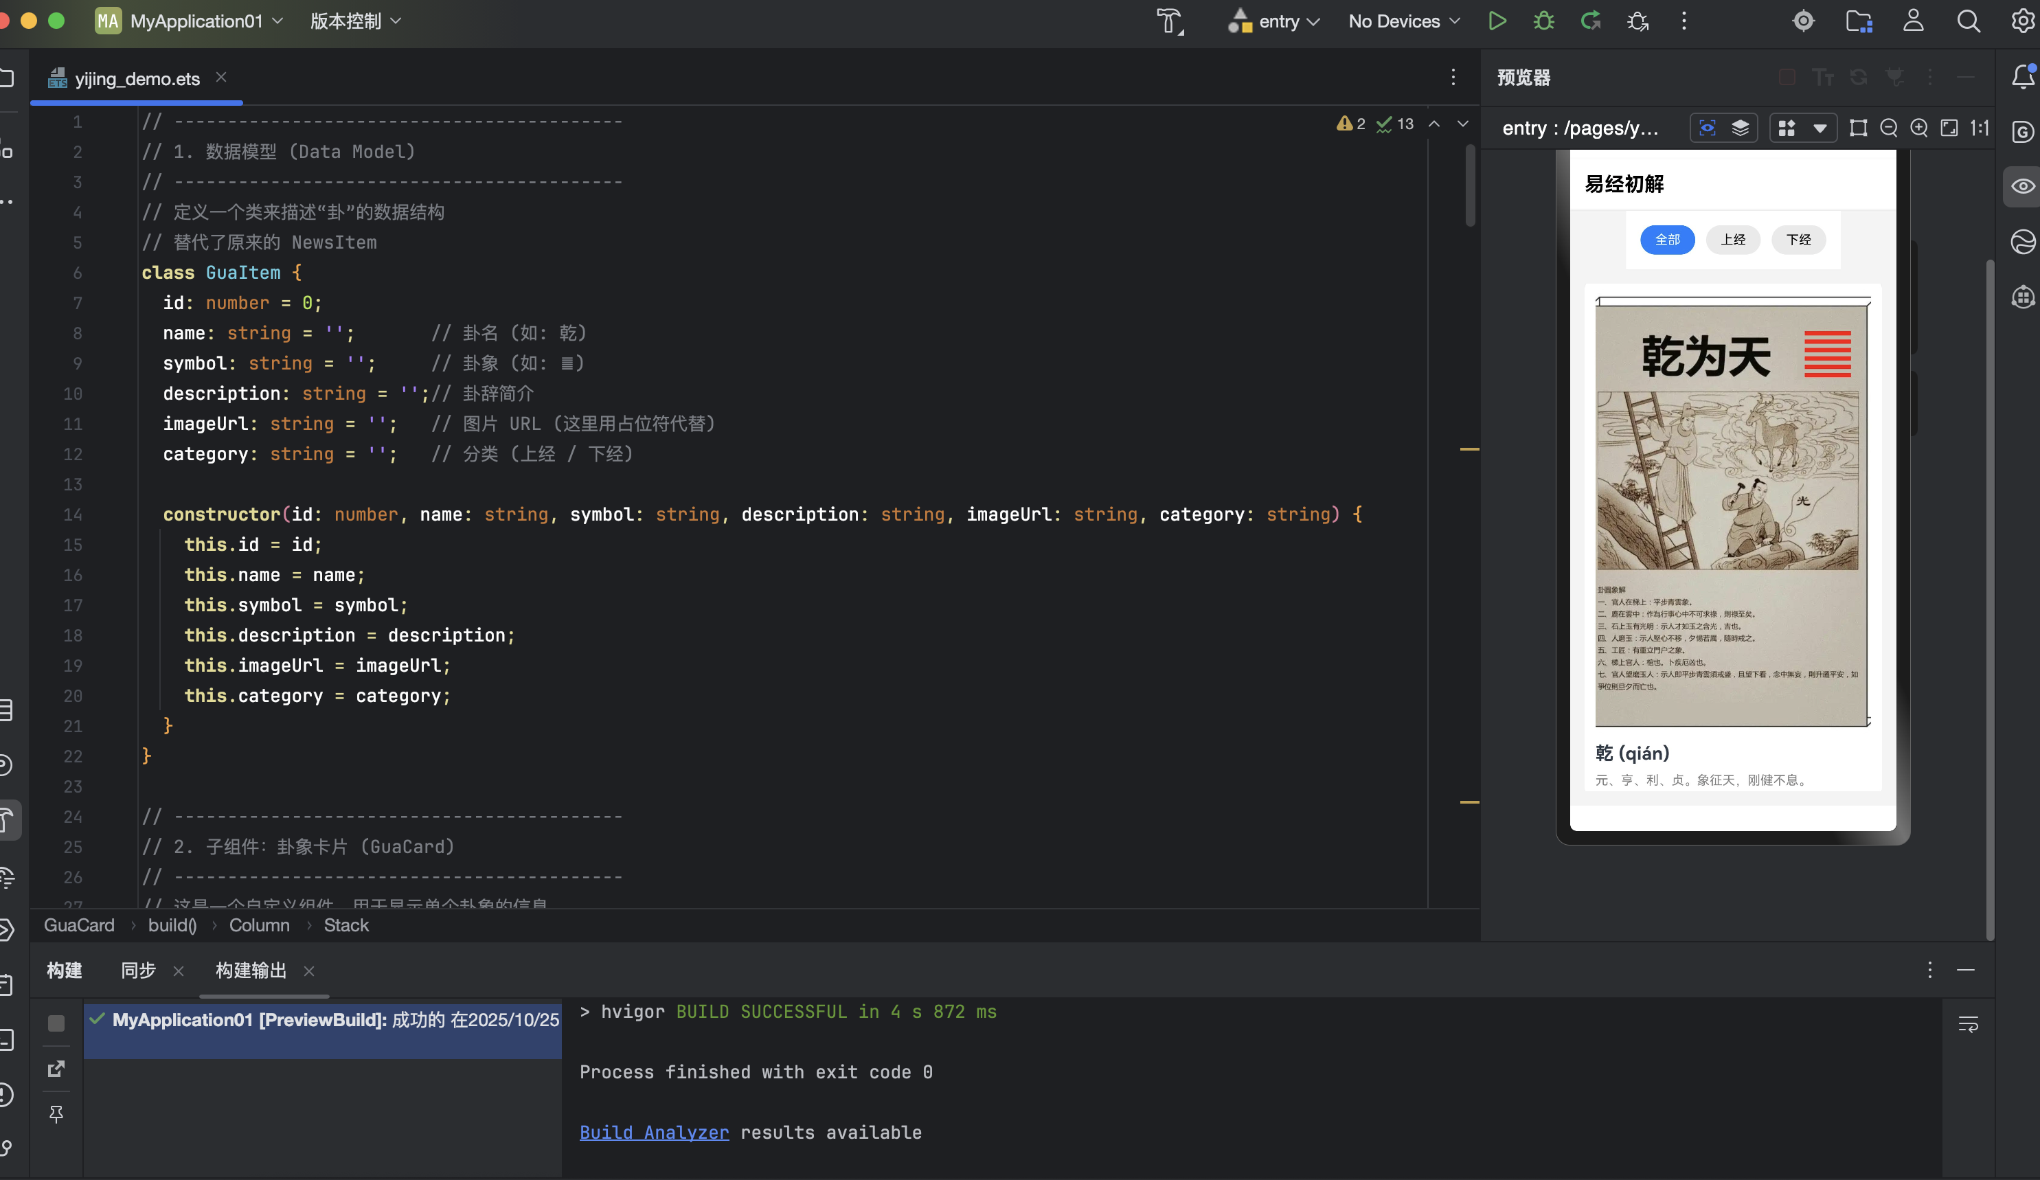Image resolution: width=2040 pixels, height=1180 pixels.
Task: Click the previewer 1:1 actual size icon
Action: [x=1980, y=128]
